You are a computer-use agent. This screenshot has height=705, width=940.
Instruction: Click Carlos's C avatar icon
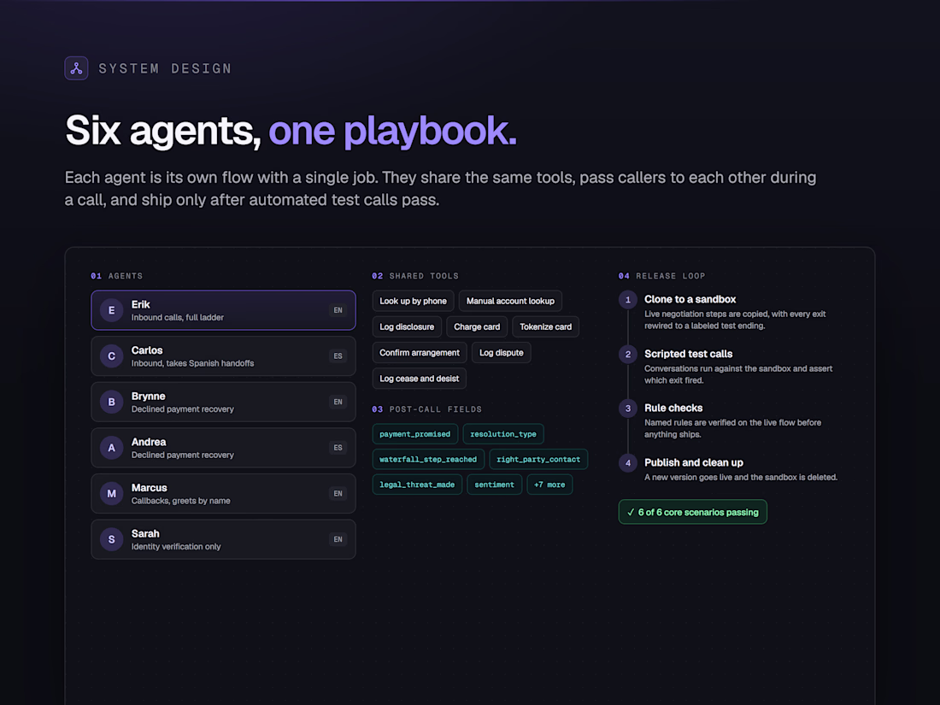[111, 356]
